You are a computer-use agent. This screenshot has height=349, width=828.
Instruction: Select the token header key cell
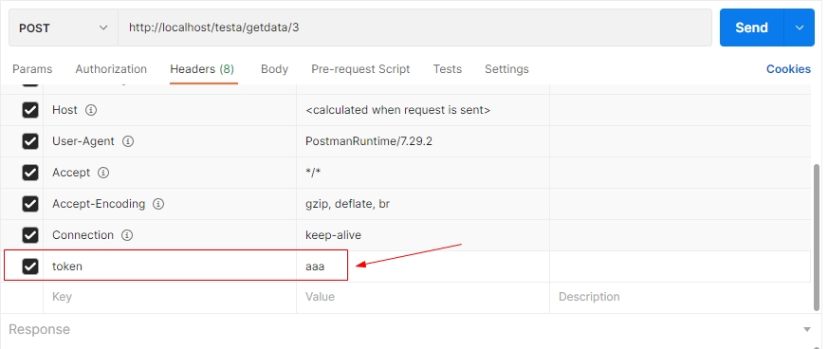[x=170, y=266]
